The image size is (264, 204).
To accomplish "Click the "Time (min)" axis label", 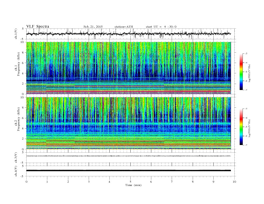I will 133,185.
